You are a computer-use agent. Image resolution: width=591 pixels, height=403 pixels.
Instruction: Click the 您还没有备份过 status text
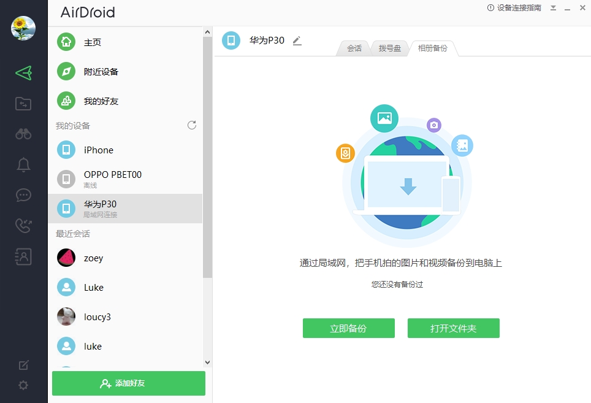click(397, 284)
